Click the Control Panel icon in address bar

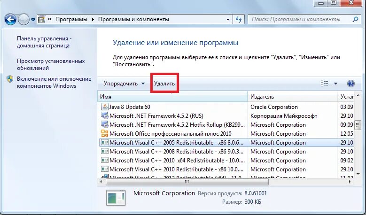click(x=41, y=19)
